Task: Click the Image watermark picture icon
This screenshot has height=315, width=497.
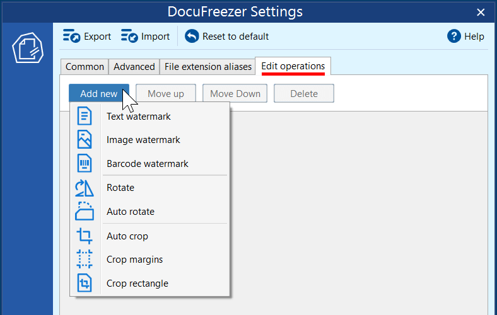Action: pos(85,140)
